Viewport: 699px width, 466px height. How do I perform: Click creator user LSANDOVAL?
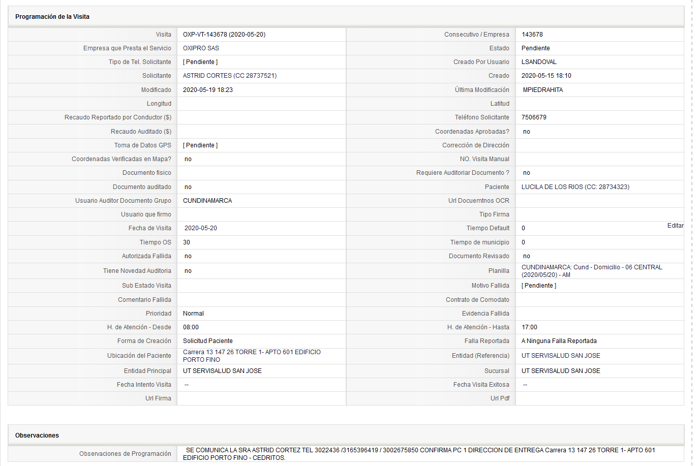(x=539, y=62)
